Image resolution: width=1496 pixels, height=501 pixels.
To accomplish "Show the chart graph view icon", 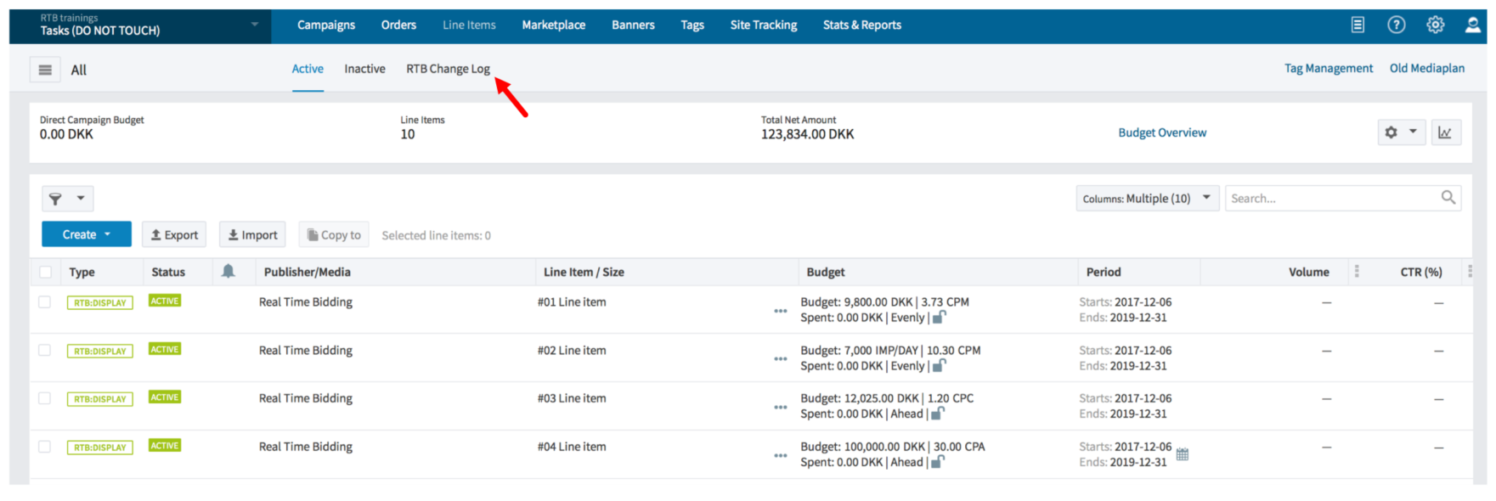I will [x=1445, y=132].
